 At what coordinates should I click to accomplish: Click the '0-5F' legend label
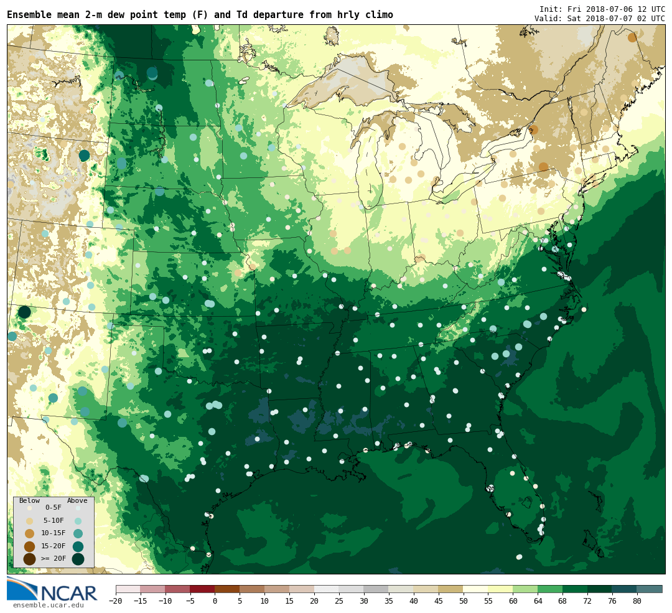click(x=54, y=508)
